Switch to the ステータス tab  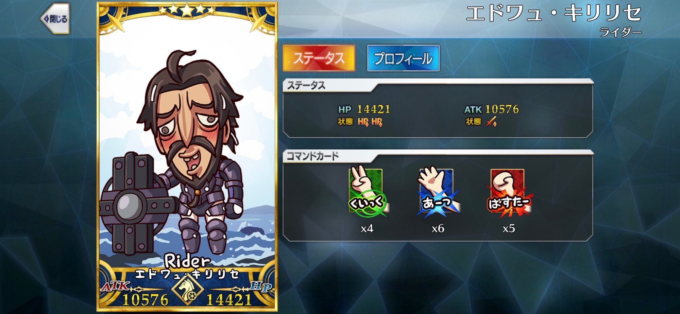click(319, 58)
